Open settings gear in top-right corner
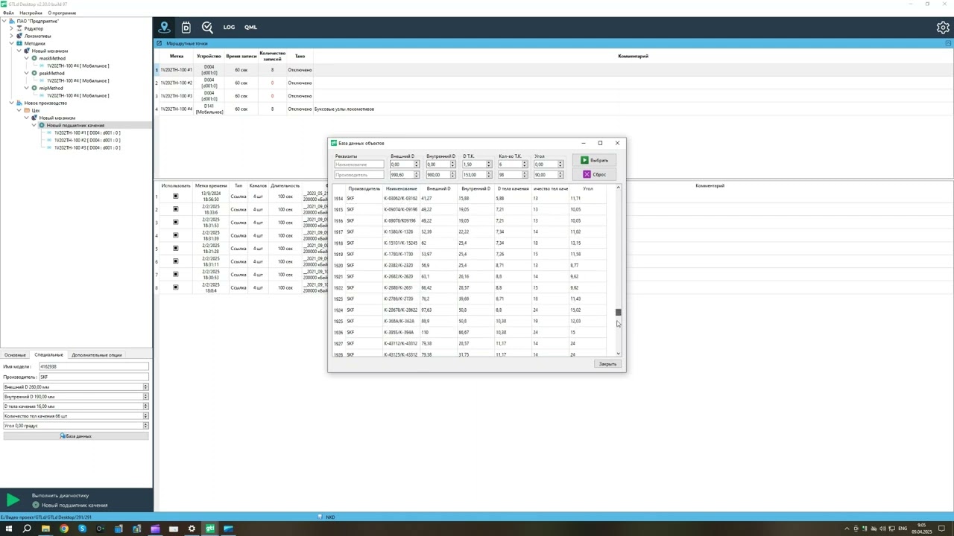The height and width of the screenshot is (536, 954). [x=942, y=28]
